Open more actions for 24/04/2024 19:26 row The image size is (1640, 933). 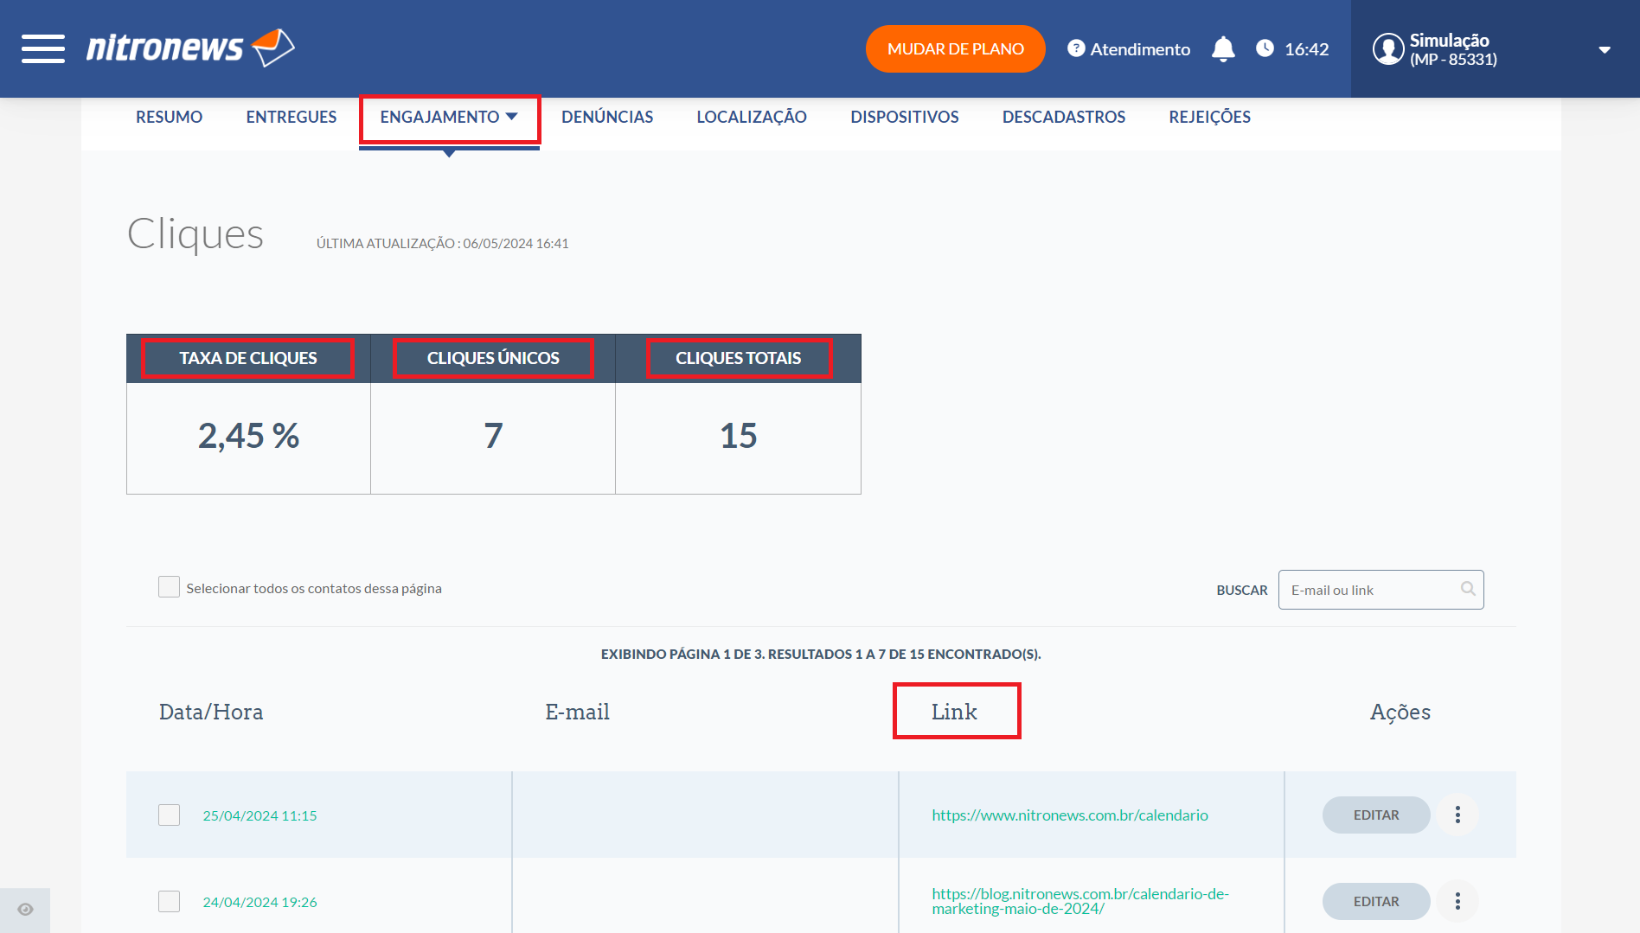[1457, 901]
